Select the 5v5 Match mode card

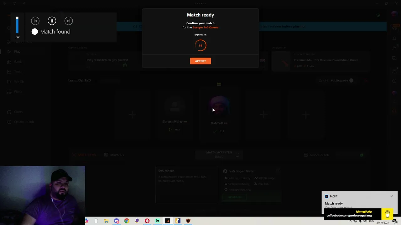[x=187, y=184]
